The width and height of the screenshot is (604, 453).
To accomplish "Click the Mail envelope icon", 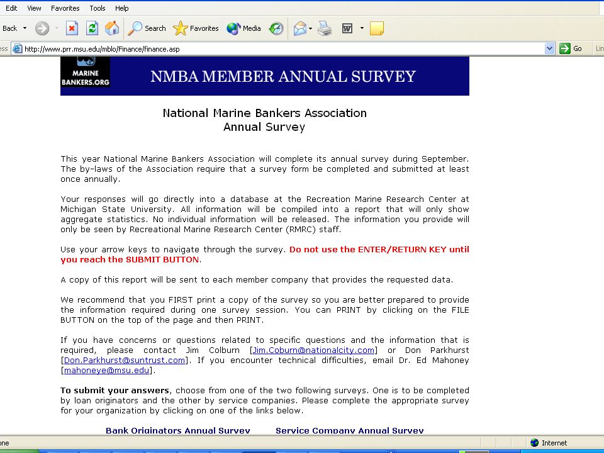I will pyautogui.click(x=299, y=28).
